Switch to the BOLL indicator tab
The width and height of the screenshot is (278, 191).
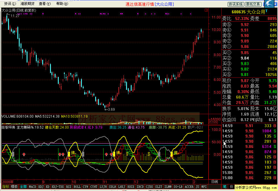(x=77, y=187)
